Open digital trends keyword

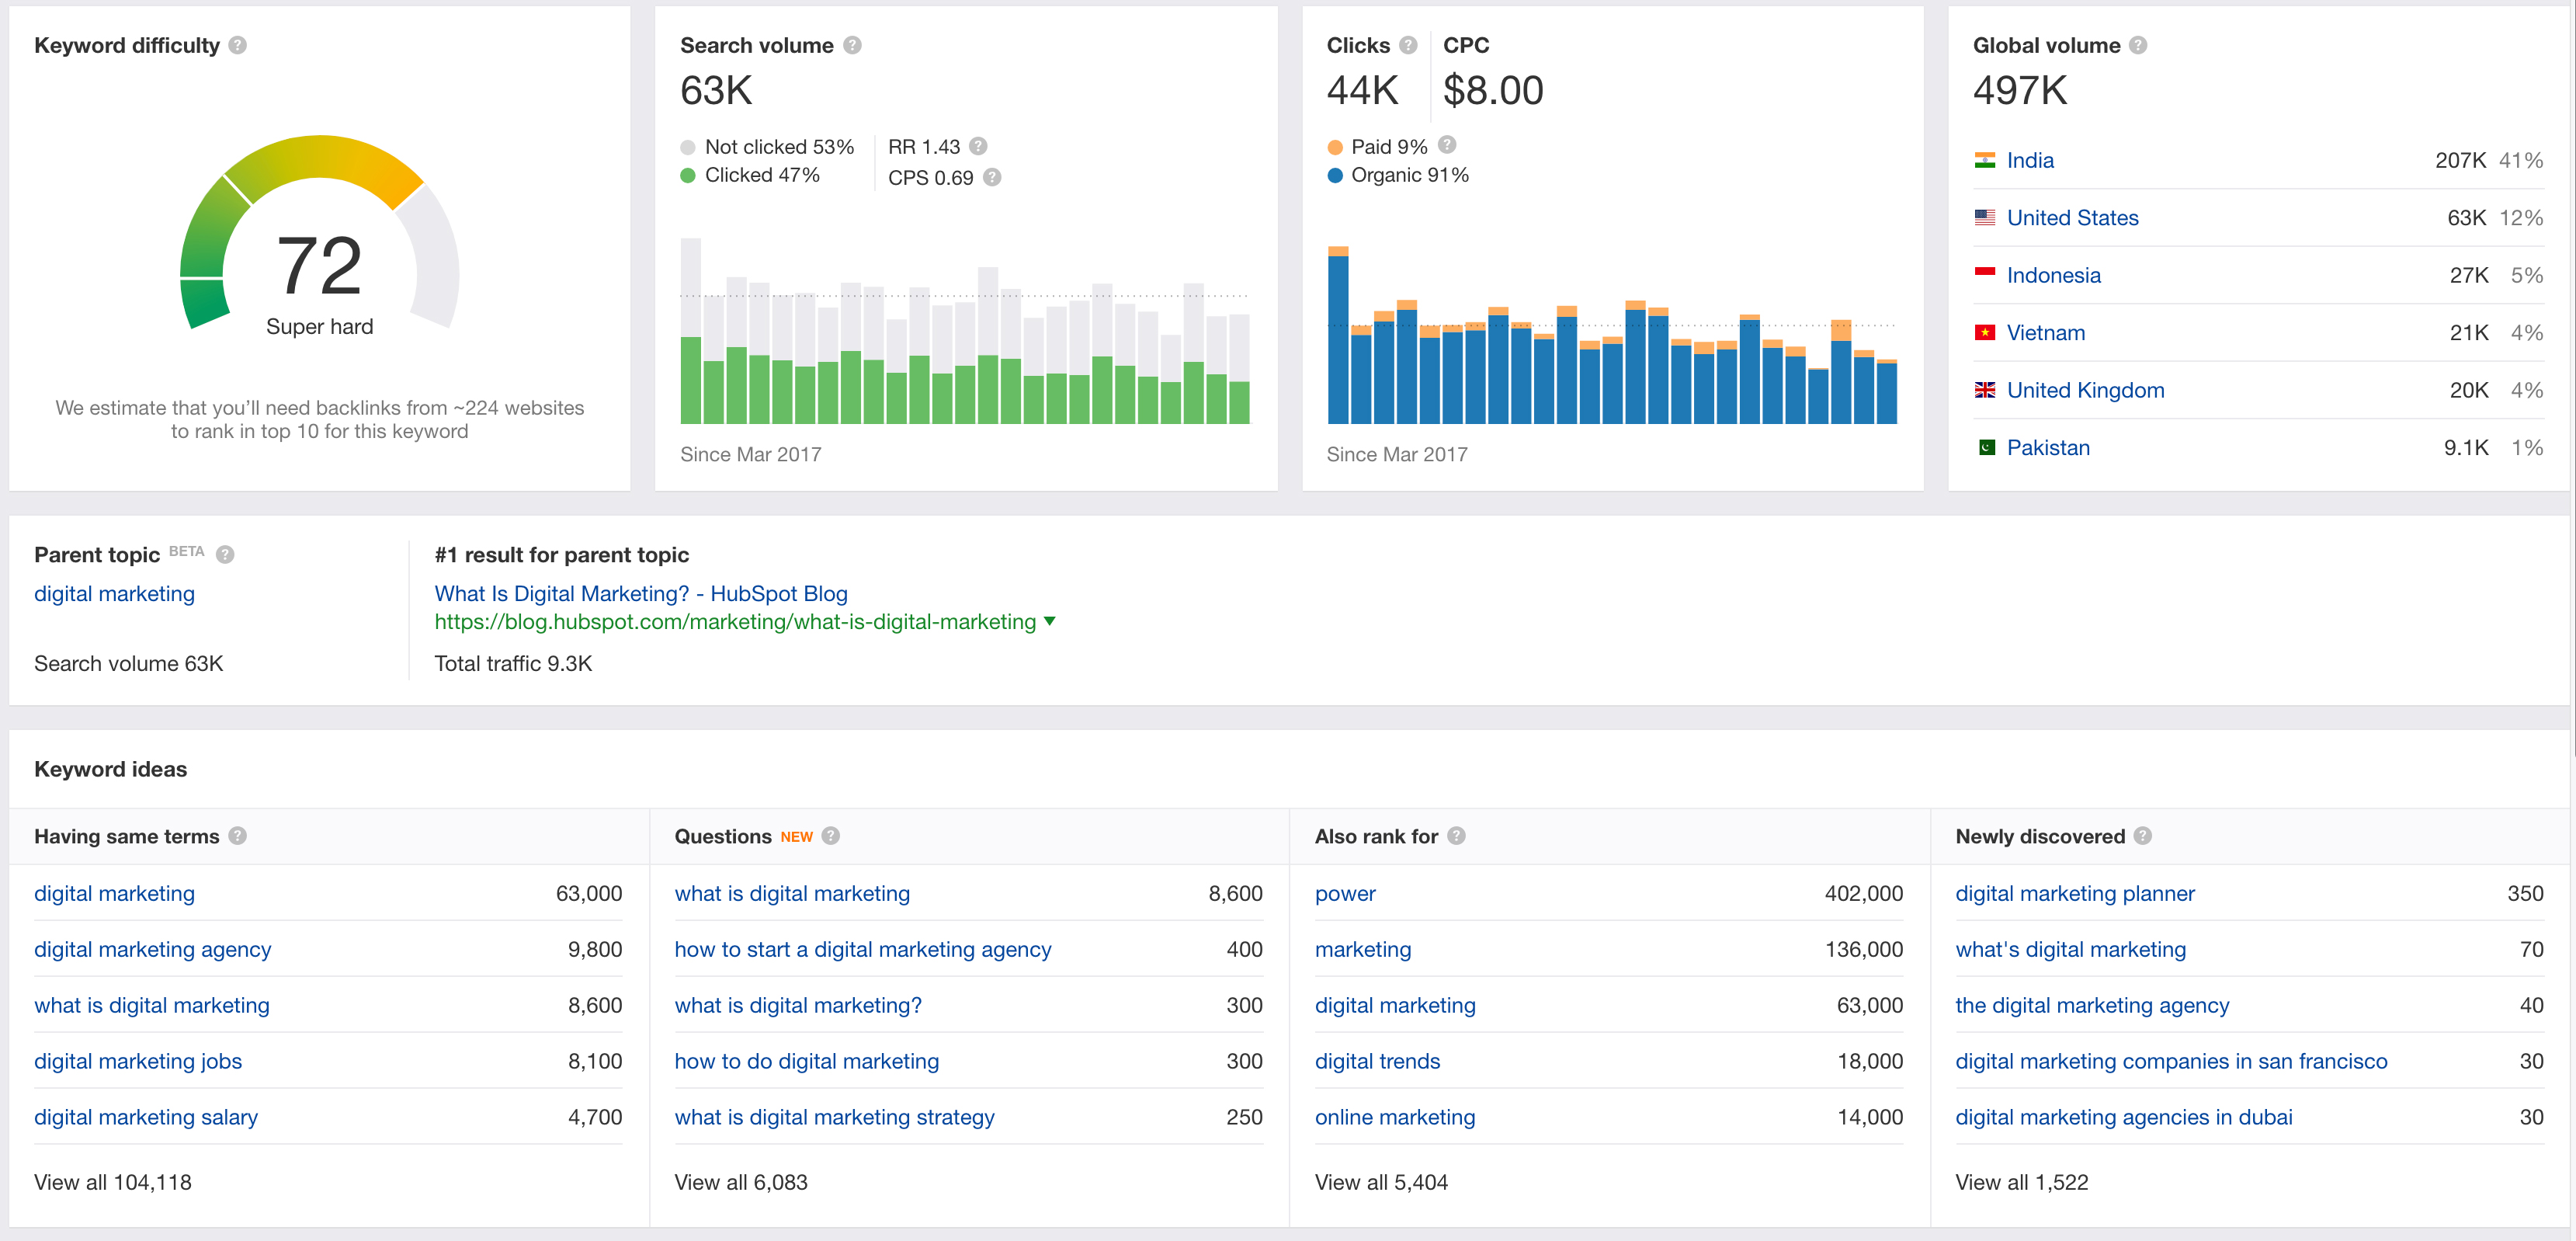pos(1377,1061)
